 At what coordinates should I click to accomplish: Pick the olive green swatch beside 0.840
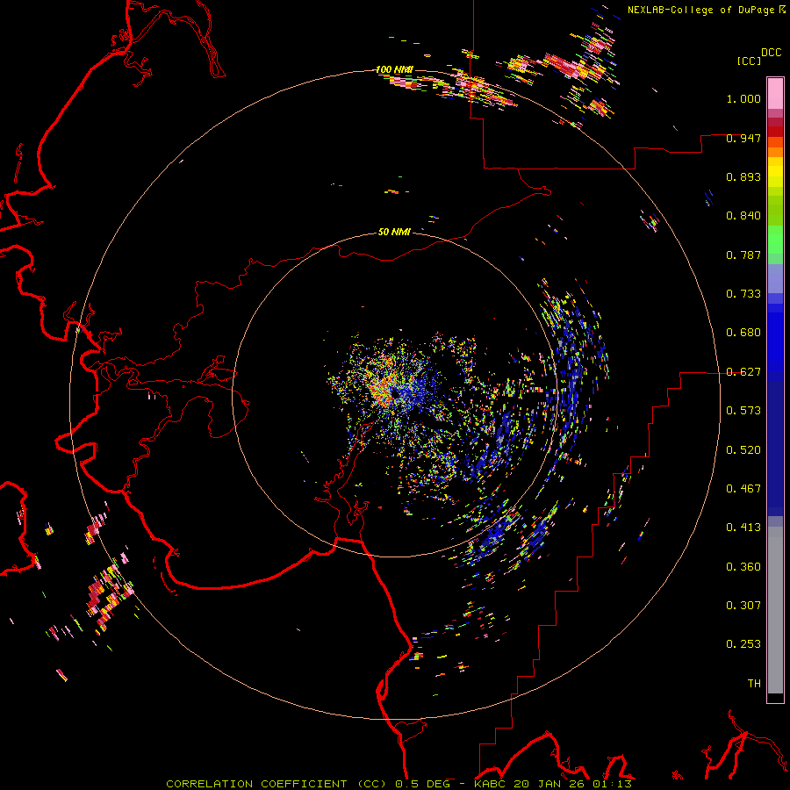[775, 211]
